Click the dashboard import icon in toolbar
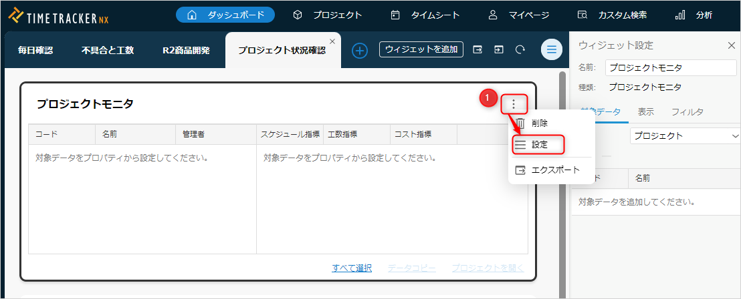Screen dimensions: 741x299 point(499,49)
